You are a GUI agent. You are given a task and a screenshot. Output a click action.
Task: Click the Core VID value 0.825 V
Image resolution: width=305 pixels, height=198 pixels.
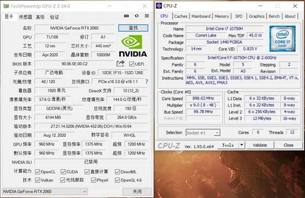point(250,49)
